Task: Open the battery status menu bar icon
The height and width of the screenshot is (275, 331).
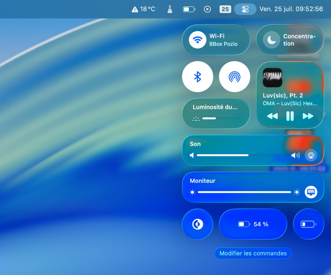Action: (x=189, y=9)
